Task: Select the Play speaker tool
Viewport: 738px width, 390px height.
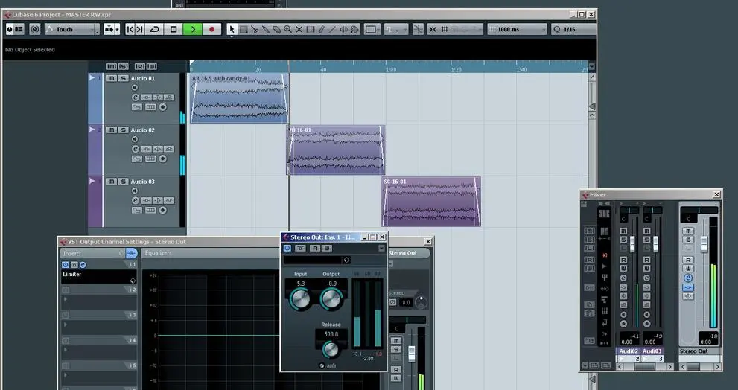Action: tap(343, 29)
